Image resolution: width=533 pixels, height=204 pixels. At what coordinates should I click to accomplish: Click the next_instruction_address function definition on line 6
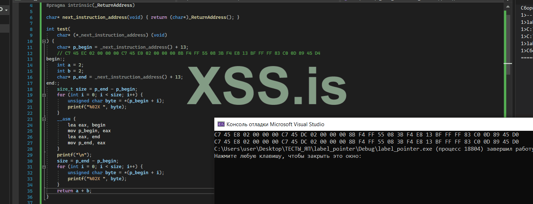pos(143,17)
